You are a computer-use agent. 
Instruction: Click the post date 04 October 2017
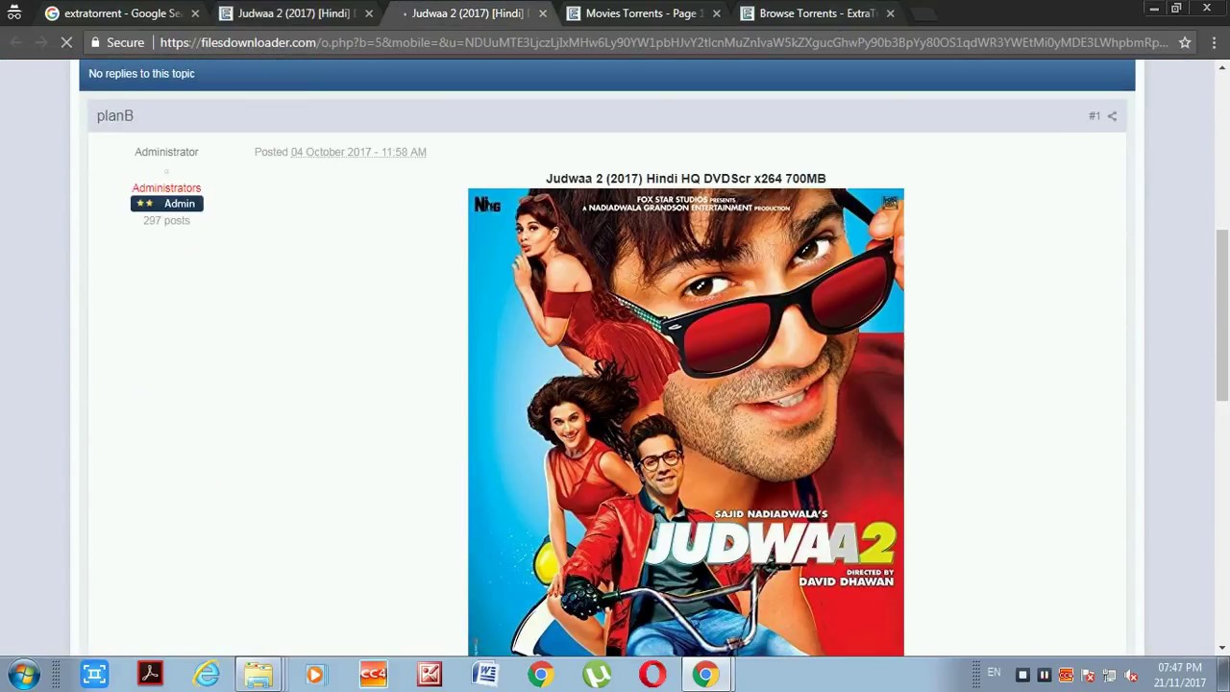click(358, 152)
